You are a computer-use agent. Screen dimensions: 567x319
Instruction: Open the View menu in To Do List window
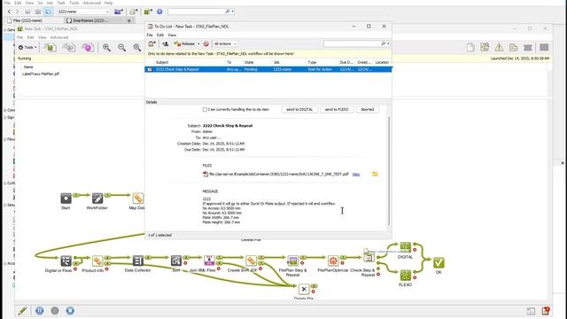[x=172, y=35]
